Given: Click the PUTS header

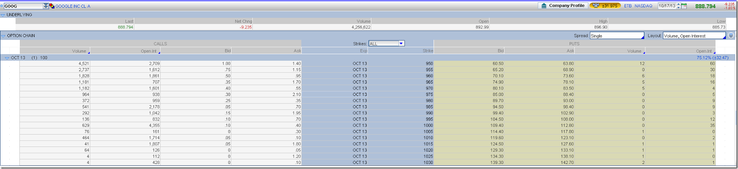Looking at the screenshot, I should [x=574, y=44].
